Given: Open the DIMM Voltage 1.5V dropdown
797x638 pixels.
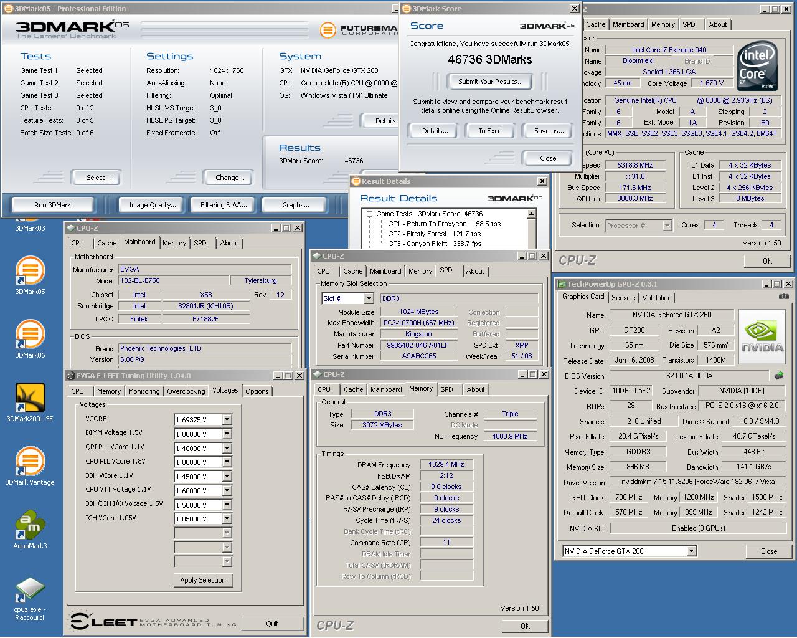Looking at the screenshot, I should pos(227,434).
